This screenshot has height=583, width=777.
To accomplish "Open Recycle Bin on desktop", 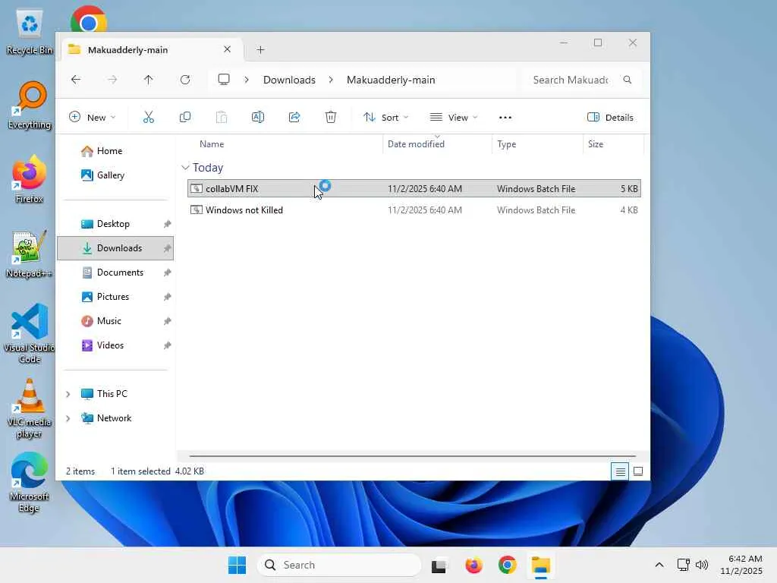I will coord(30,32).
